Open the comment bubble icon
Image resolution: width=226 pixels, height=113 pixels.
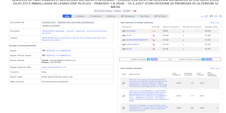tap(207, 16)
